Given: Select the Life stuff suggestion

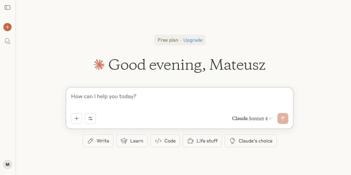Looking at the screenshot, I should (x=202, y=141).
